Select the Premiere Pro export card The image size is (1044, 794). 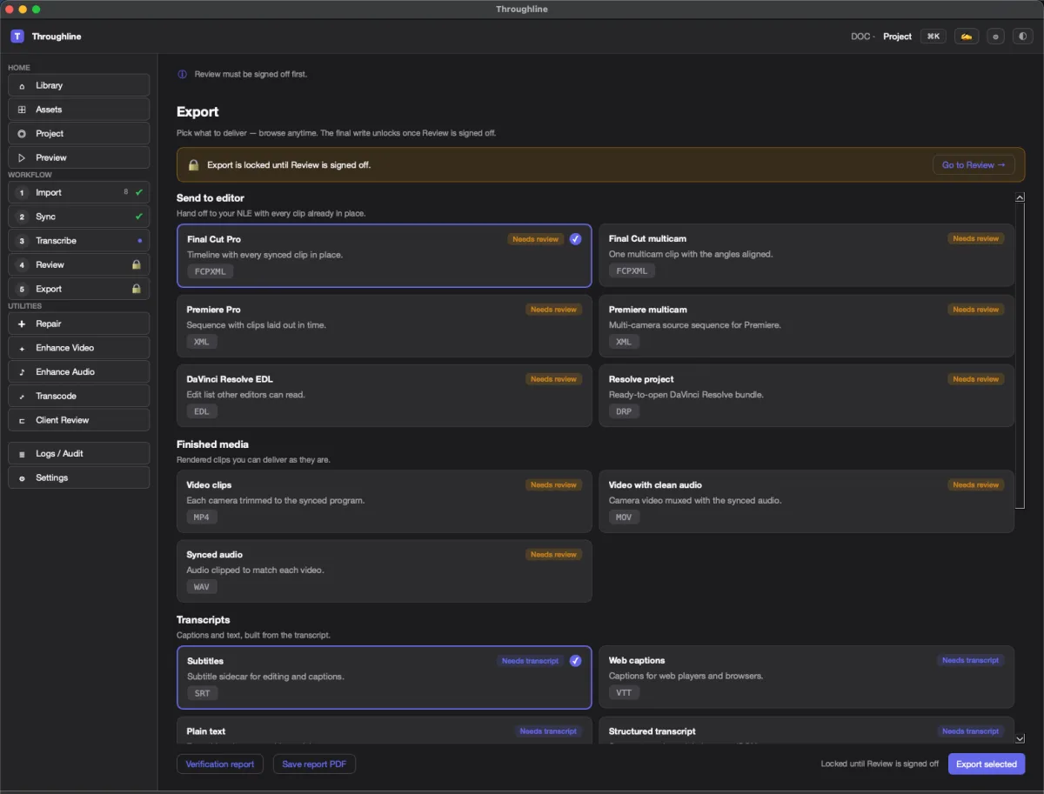pos(385,326)
